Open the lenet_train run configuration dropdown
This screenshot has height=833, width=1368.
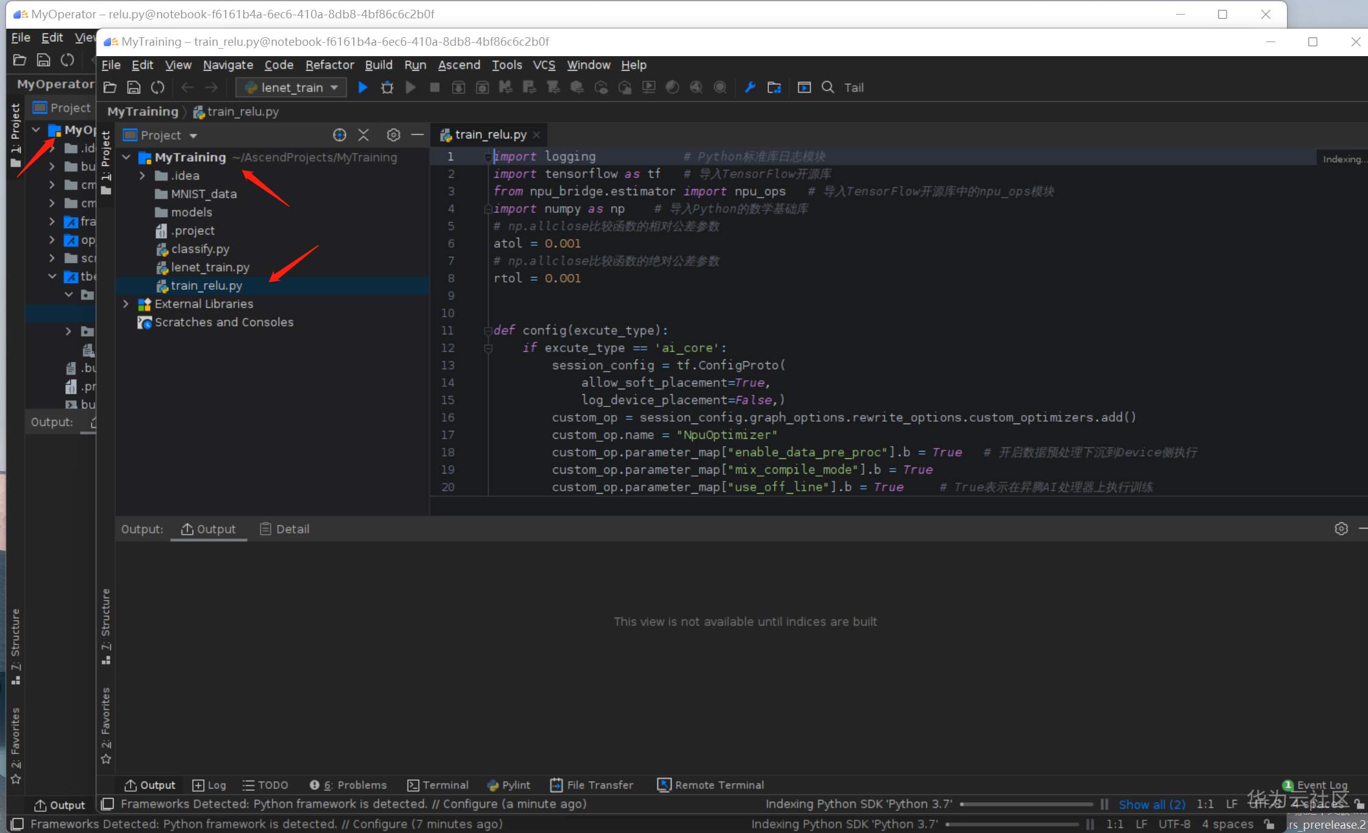pyautogui.click(x=292, y=87)
